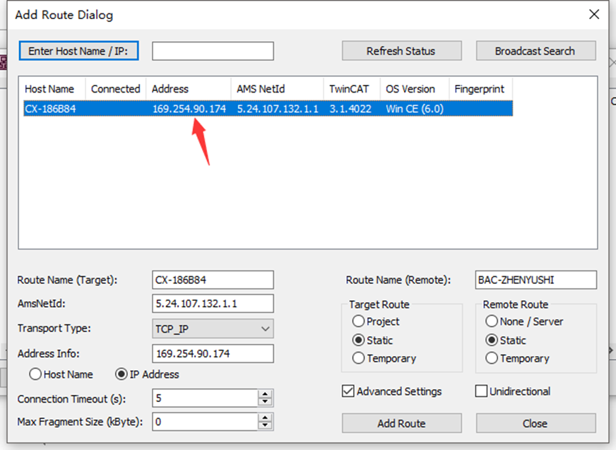The image size is (616, 450).
Task: Decrease the Connection Timeout value
Action: pos(265,403)
